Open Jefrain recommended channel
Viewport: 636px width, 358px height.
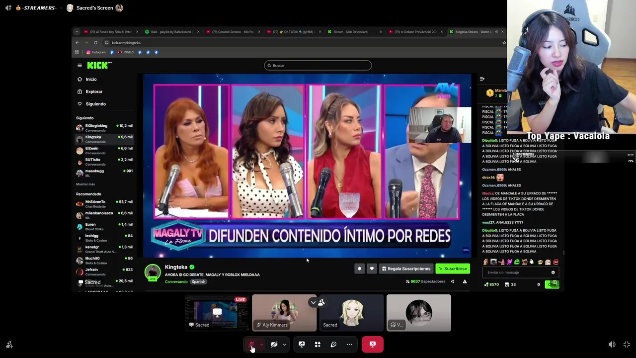(104, 271)
